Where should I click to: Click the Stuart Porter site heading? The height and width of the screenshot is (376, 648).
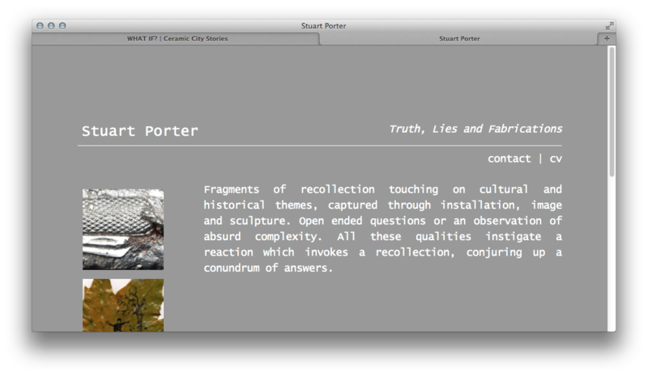[139, 131]
